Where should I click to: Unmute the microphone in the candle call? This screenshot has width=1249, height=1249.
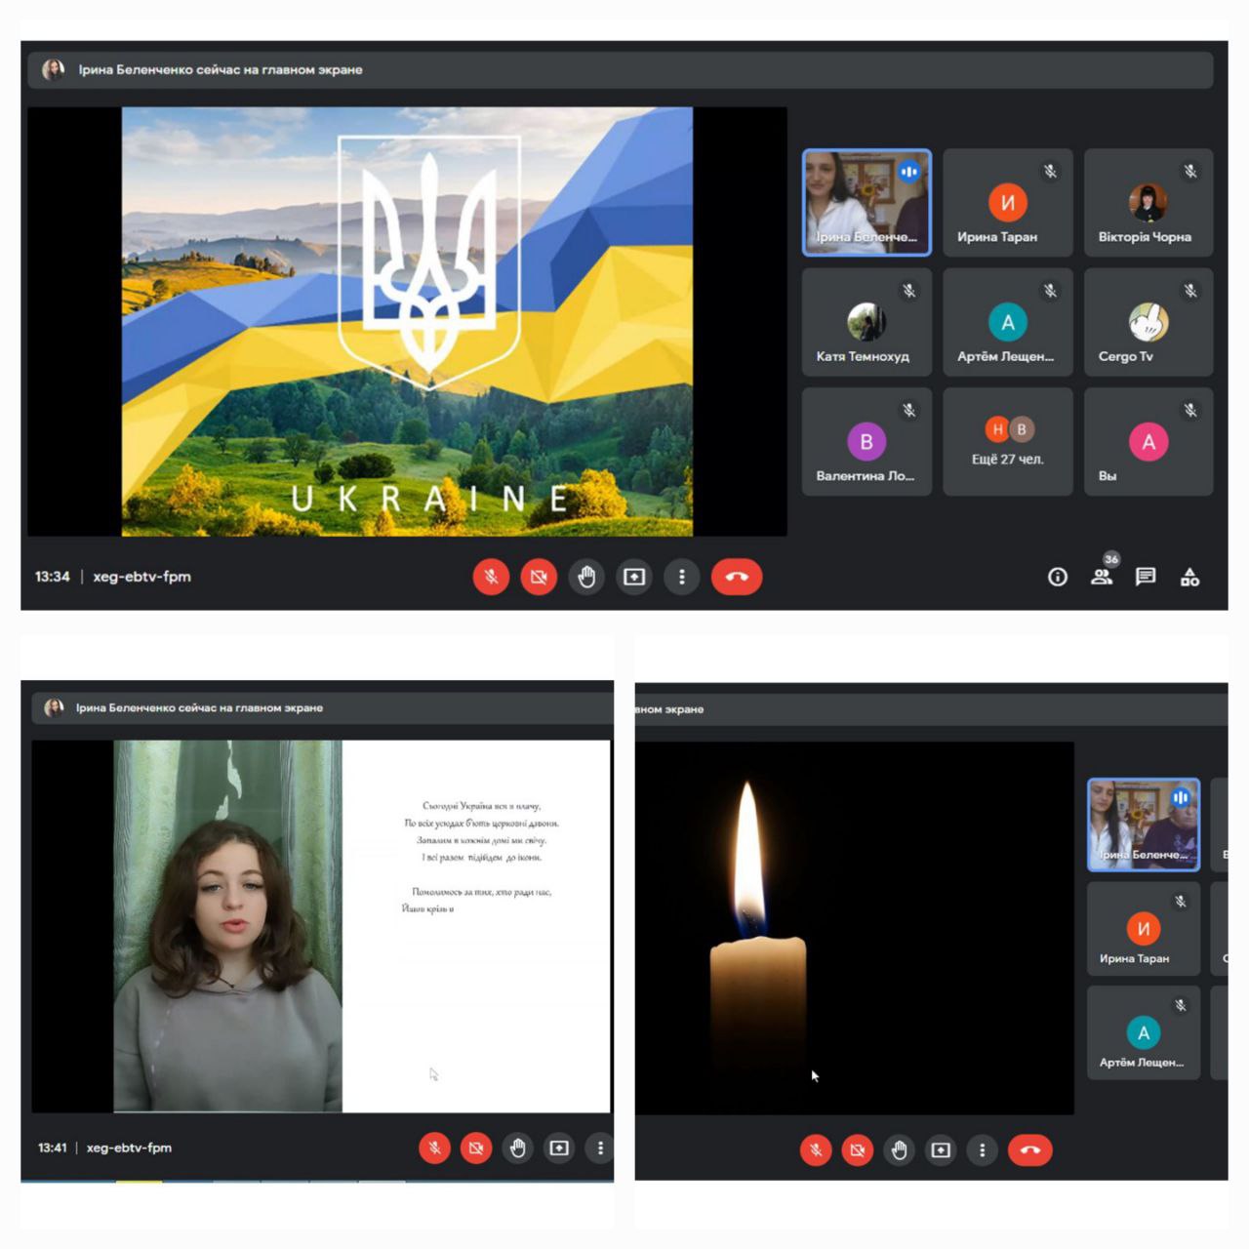coord(816,1150)
